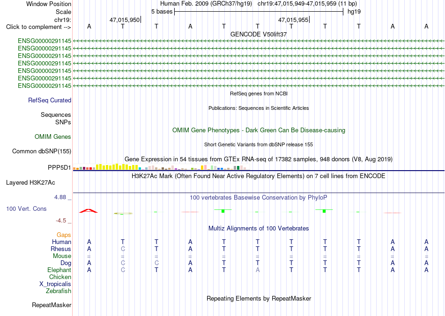Click the 47,015,950 position marker
The height and width of the screenshot is (316, 445).
click(x=125, y=20)
